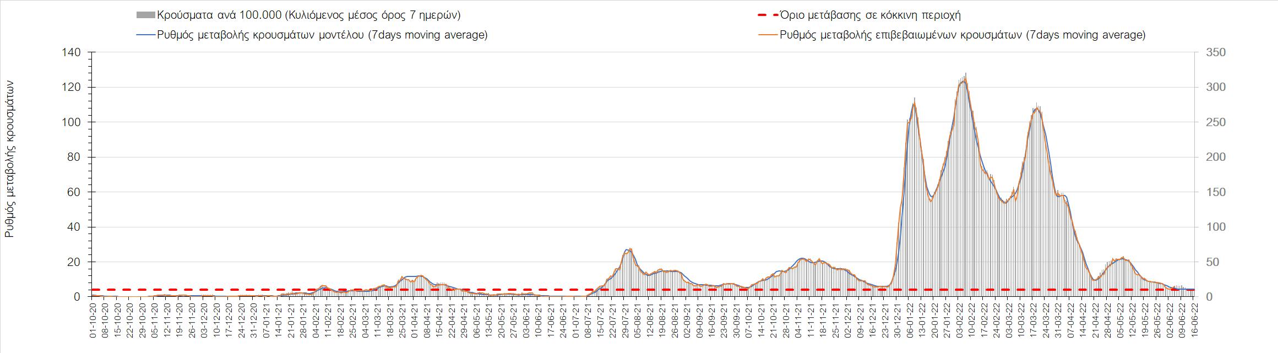
Task: Click the 100 tick on left axis
Action: point(72,122)
